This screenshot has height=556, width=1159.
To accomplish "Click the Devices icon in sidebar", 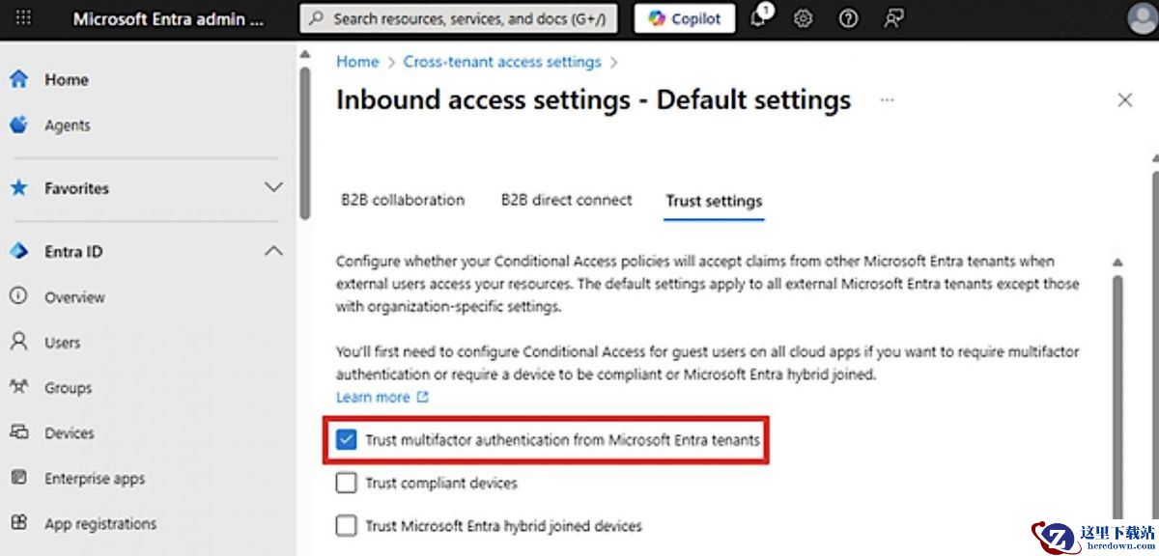I will click(x=18, y=432).
